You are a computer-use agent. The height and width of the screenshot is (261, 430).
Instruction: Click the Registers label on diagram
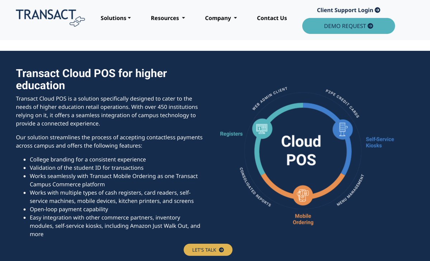[231, 134]
